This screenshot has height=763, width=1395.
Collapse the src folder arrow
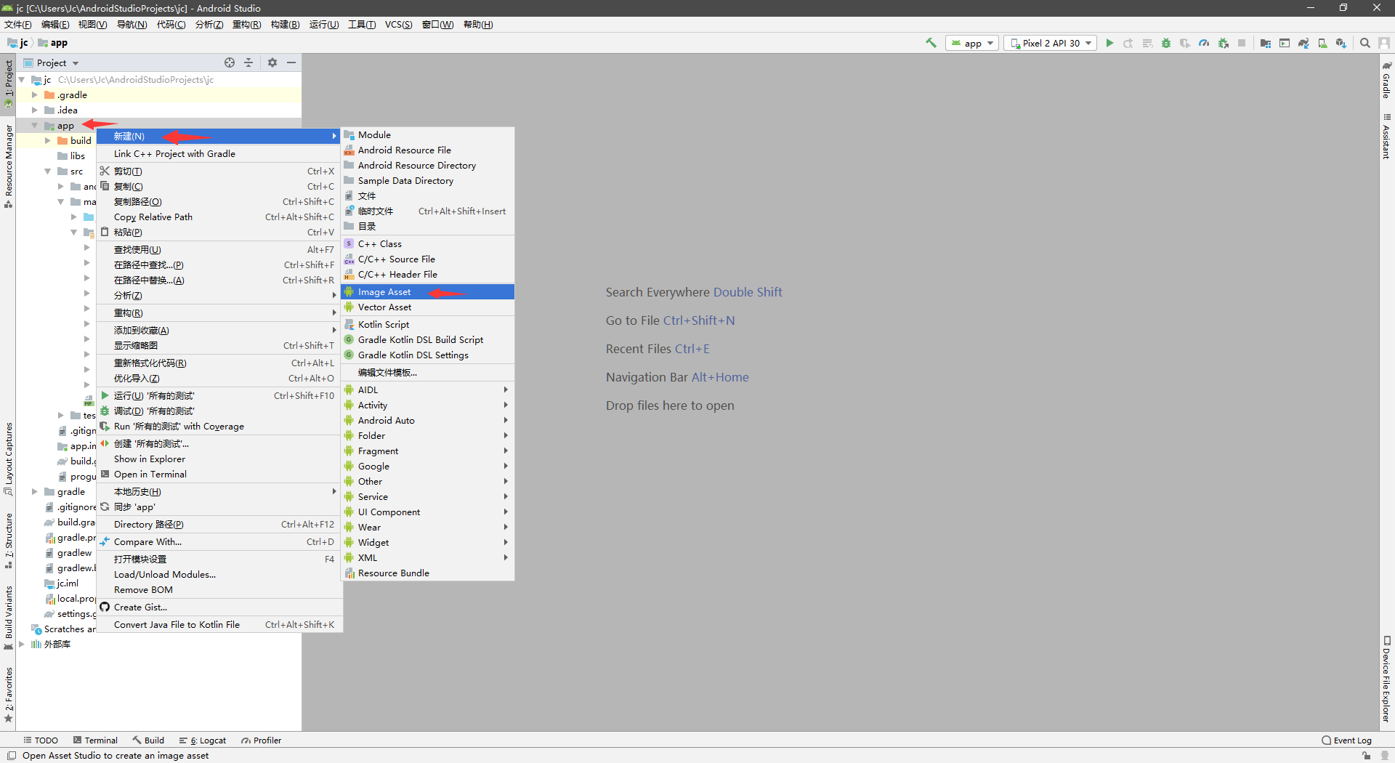(x=47, y=171)
